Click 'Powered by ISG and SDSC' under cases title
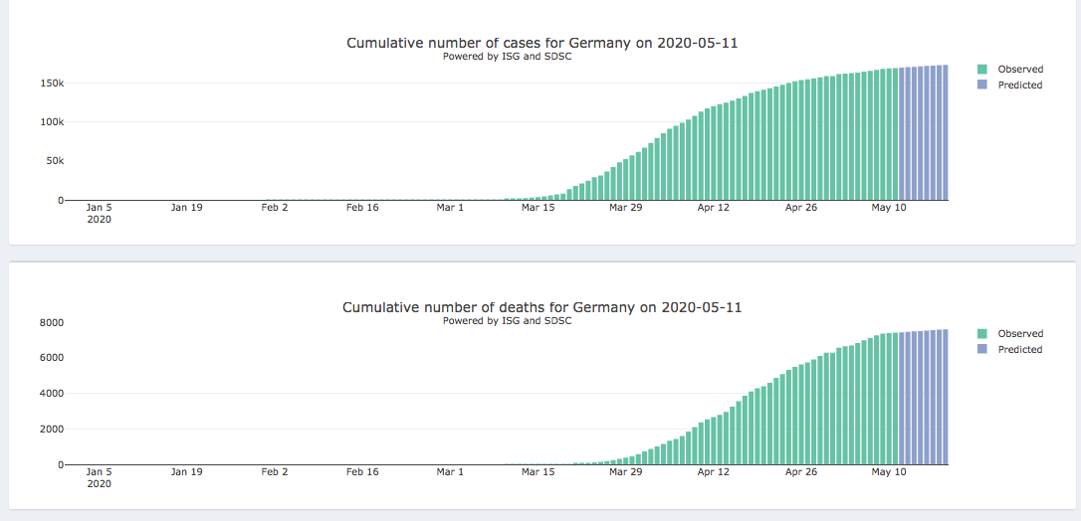1081x521 pixels. tap(507, 57)
